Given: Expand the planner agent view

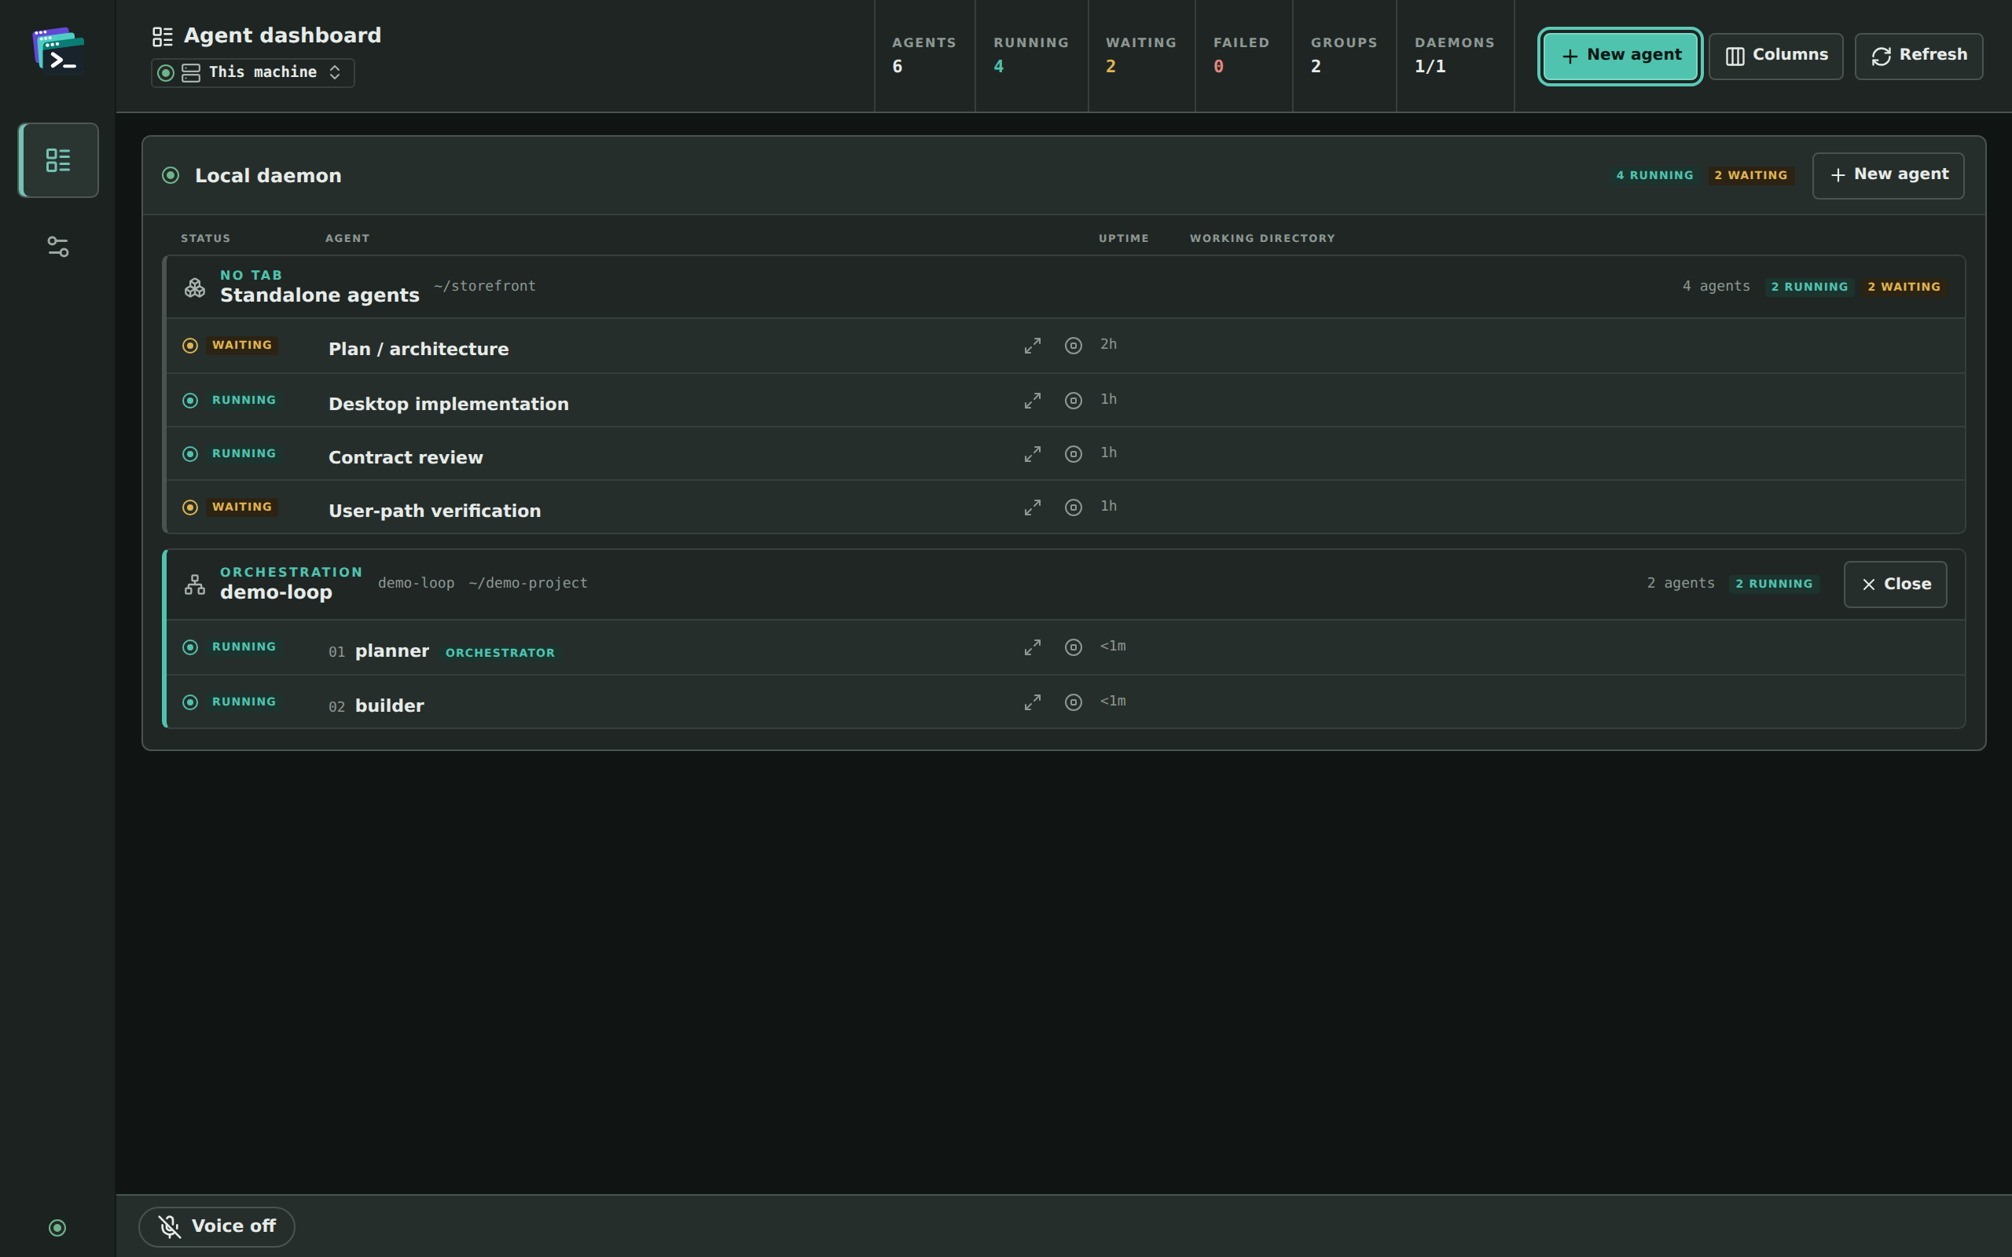Looking at the screenshot, I should click(x=1033, y=647).
